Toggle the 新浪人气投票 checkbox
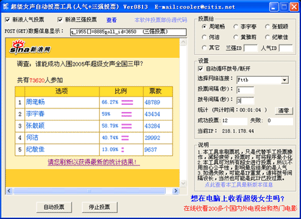Screen dimensions: 301x219 [x=7, y=20]
